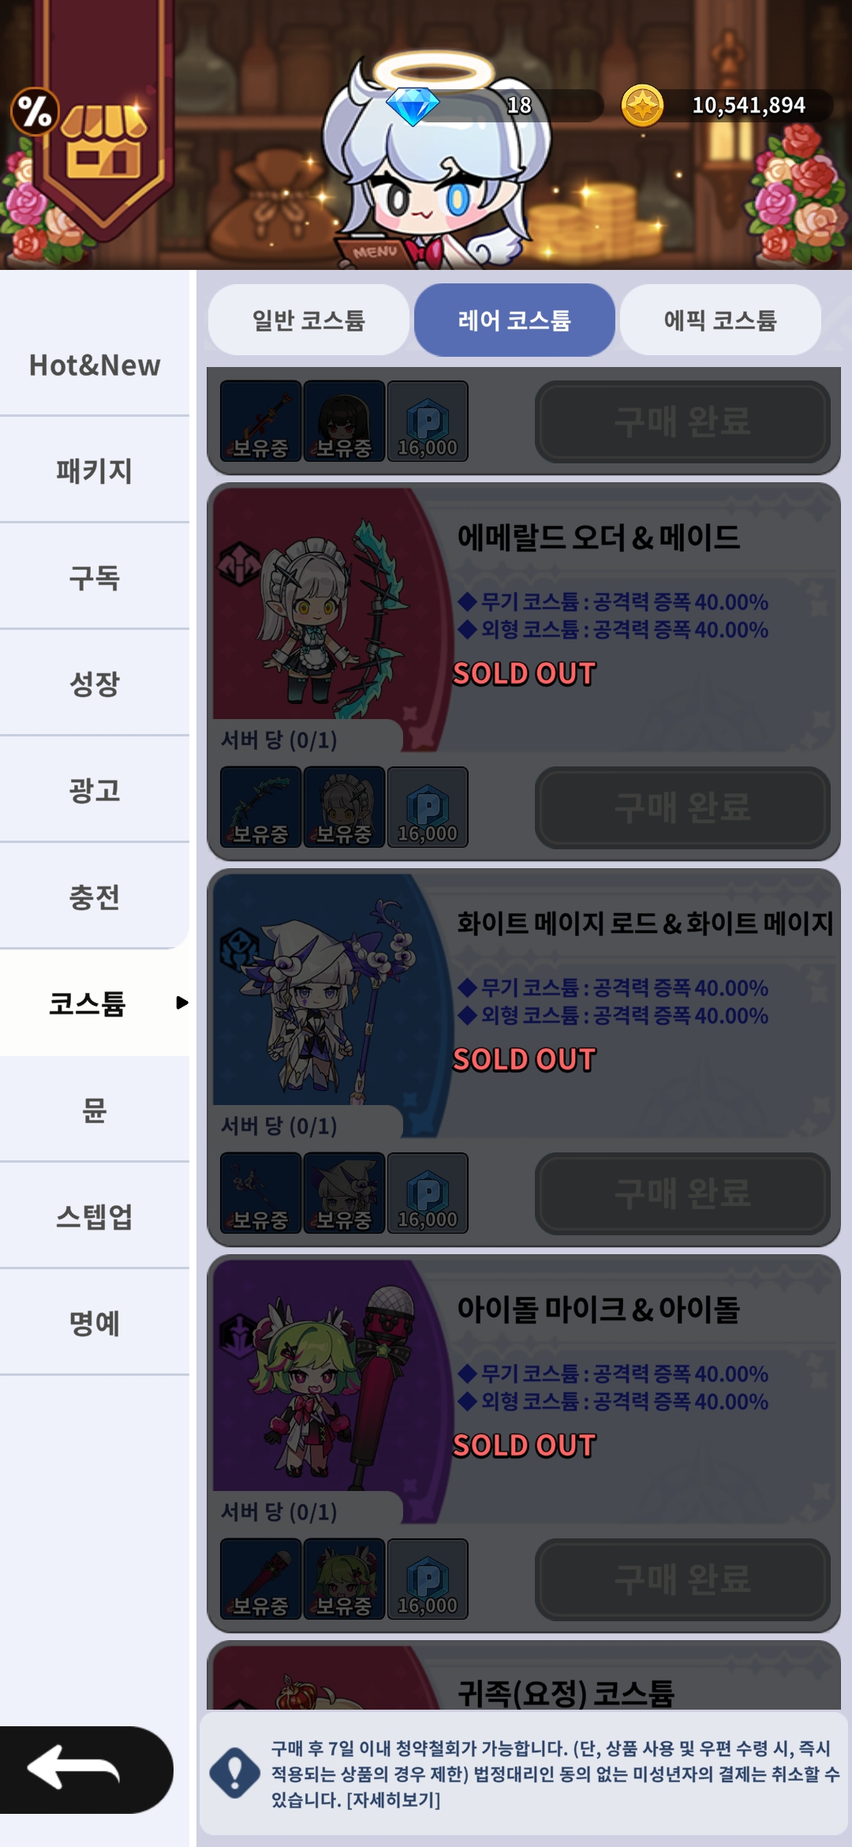Viewport: 852px width, 1847px height.
Task: Tap 구매 완료 button for 아이돌 마이크 & 아이돌
Action: (x=682, y=1579)
